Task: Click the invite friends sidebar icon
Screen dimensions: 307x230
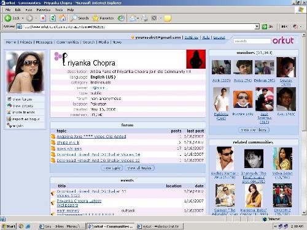Action: 9,112
